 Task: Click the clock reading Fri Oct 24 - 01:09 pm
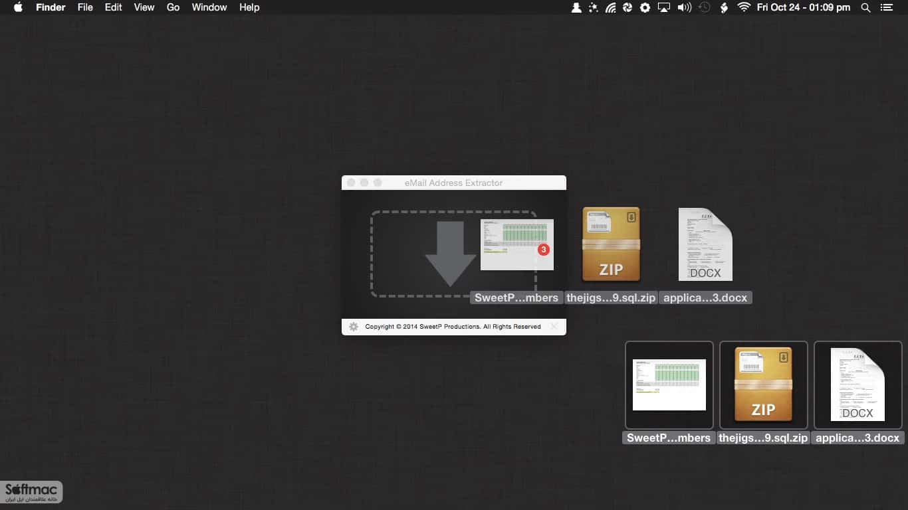[804, 7]
